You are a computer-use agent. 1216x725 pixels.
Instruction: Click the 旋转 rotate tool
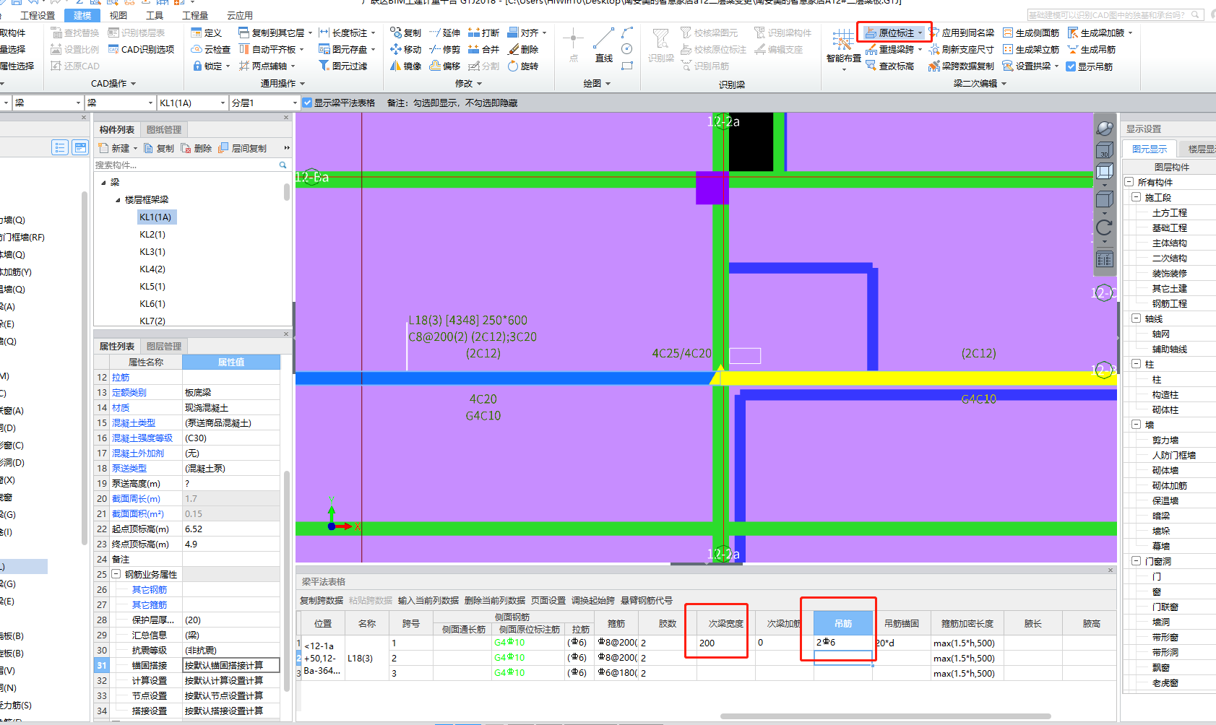click(x=523, y=66)
